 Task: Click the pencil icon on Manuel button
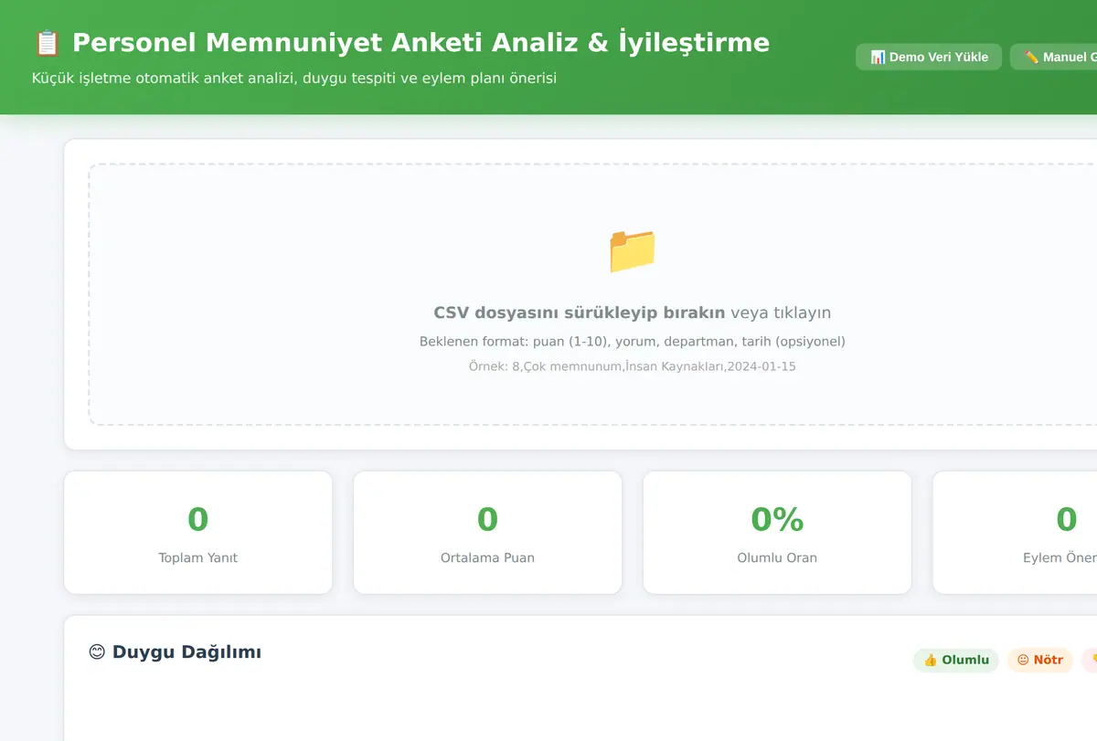[x=1031, y=57]
